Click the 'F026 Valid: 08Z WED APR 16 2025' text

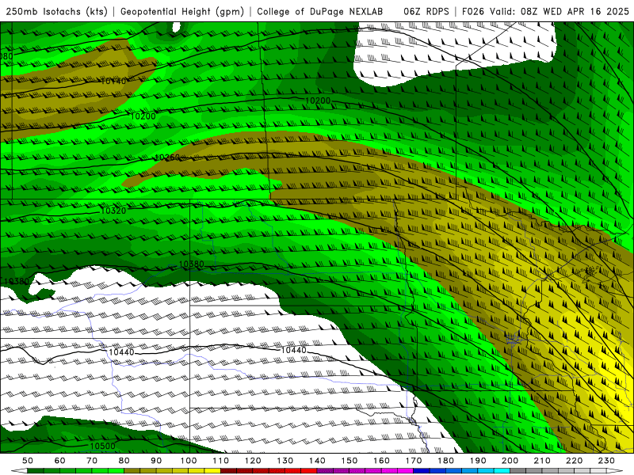tap(545, 11)
